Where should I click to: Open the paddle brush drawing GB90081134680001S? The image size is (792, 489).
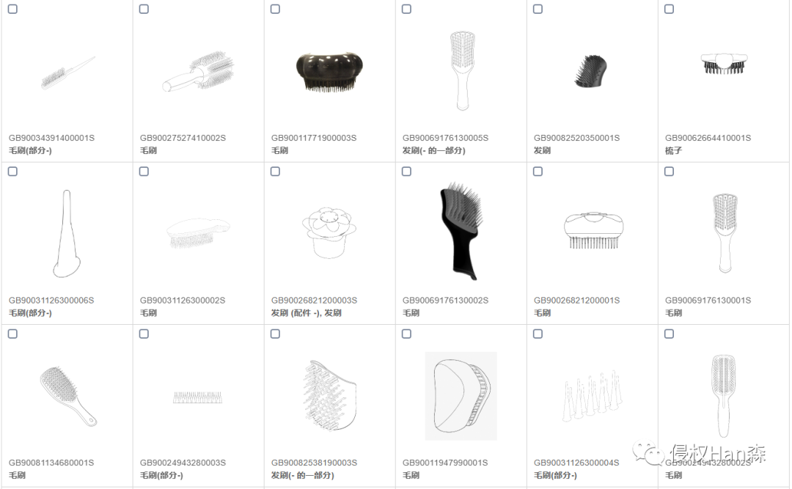coord(68,396)
